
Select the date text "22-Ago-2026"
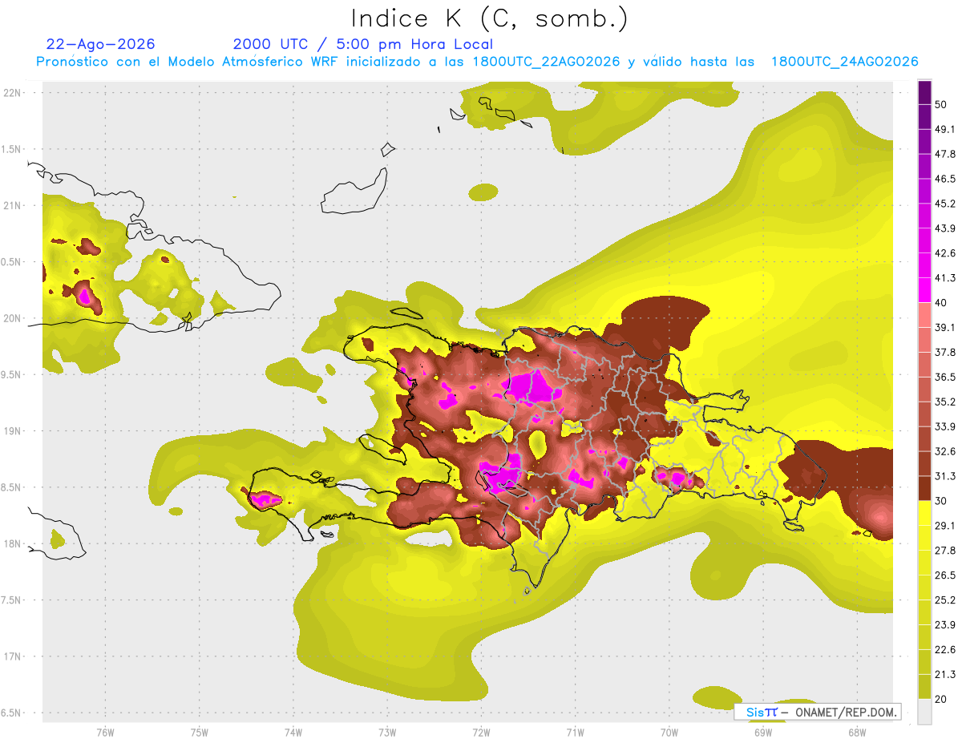point(101,44)
